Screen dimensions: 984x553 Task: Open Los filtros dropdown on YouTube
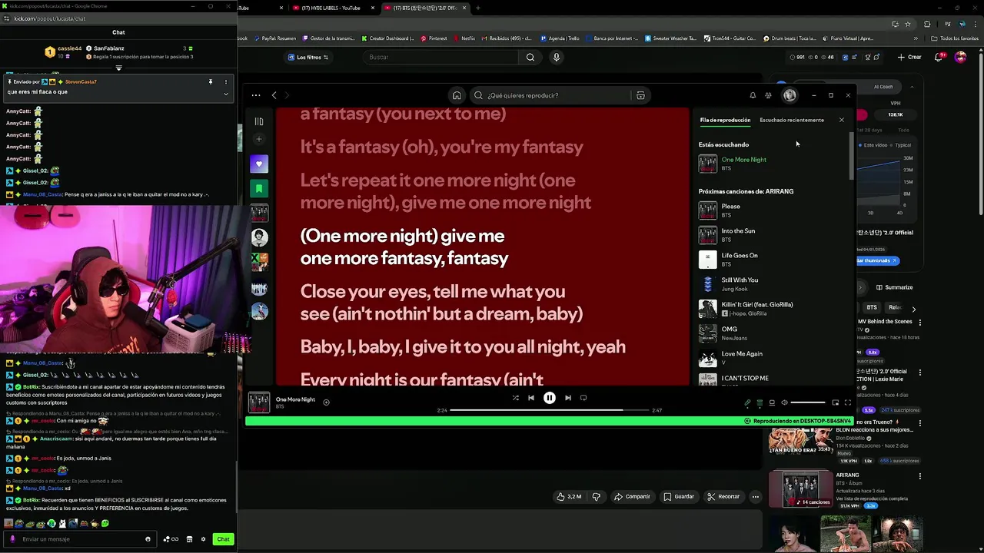(x=307, y=57)
